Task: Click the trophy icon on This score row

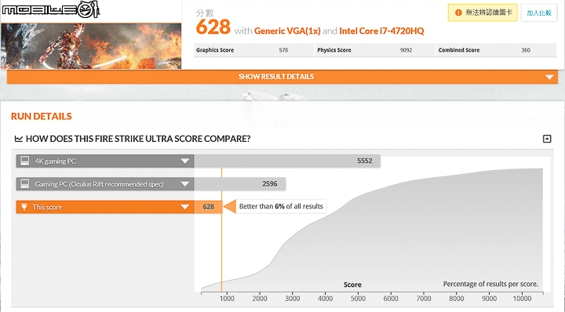Action: (24, 207)
